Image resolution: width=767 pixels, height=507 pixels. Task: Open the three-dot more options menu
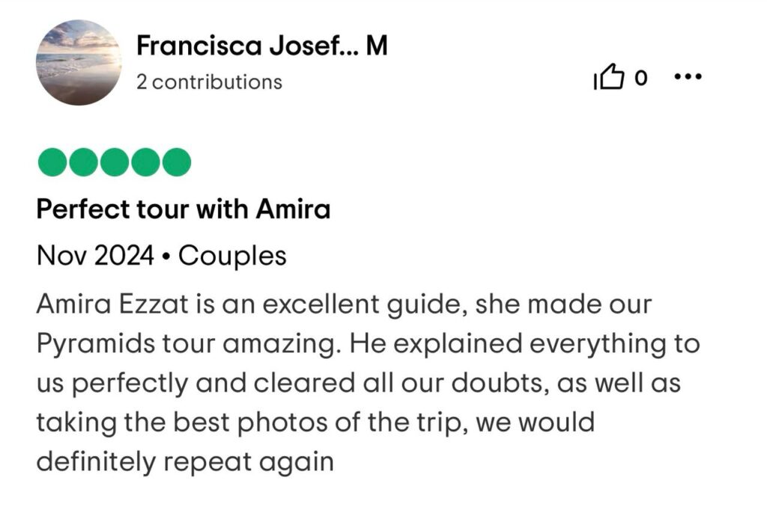click(x=687, y=76)
